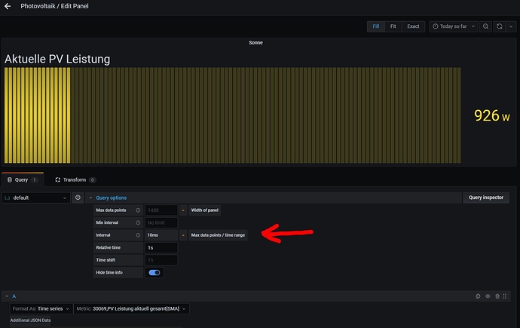Image resolution: width=520 pixels, height=328 pixels.
Task: Click the 926 W value
Action: [492, 115]
